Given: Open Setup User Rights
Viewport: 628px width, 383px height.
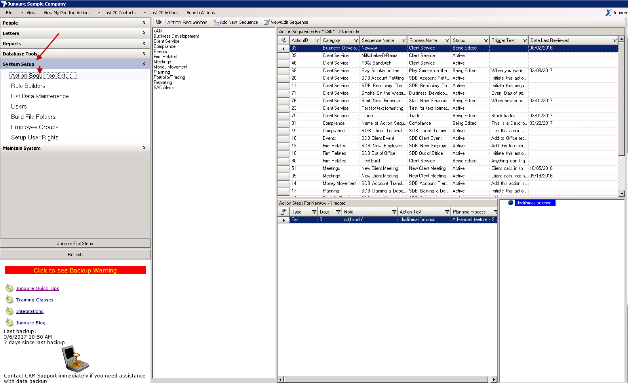Looking at the screenshot, I should click(x=35, y=137).
